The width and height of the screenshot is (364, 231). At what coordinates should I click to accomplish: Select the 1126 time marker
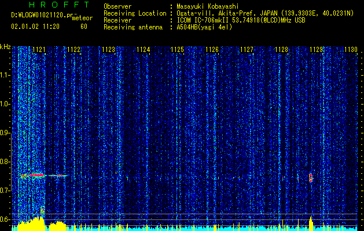coord(212,50)
